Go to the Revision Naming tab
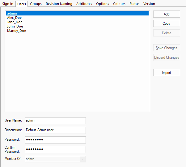Viewport: 186px width, 167px height. pyautogui.click(x=59, y=4)
